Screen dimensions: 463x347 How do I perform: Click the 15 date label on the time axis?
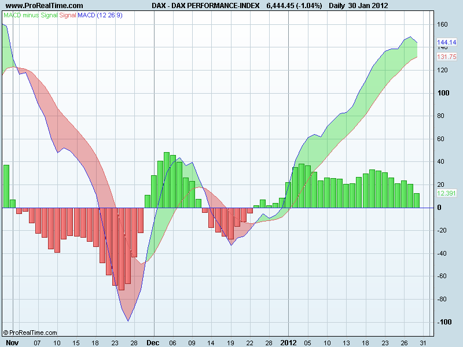click(76, 343)
